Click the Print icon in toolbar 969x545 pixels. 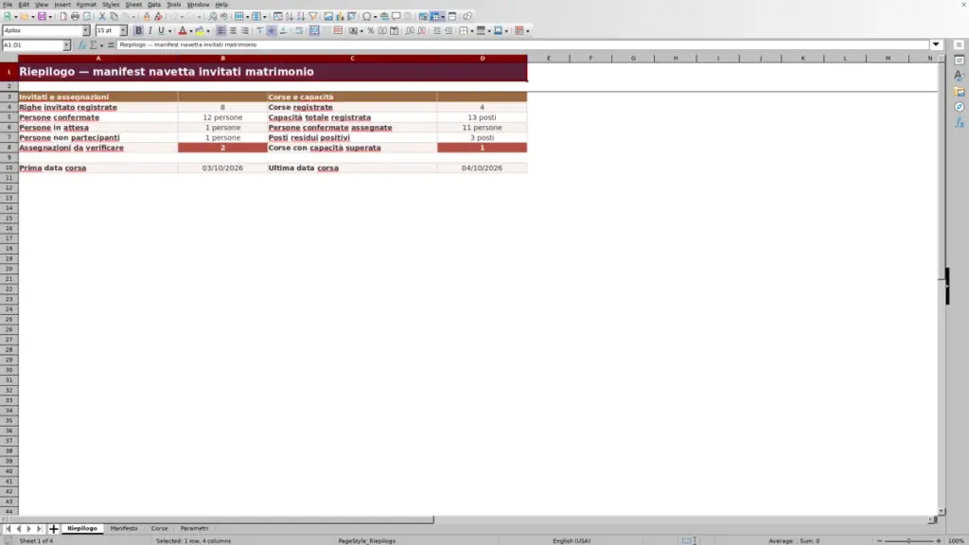pos(75,17)
